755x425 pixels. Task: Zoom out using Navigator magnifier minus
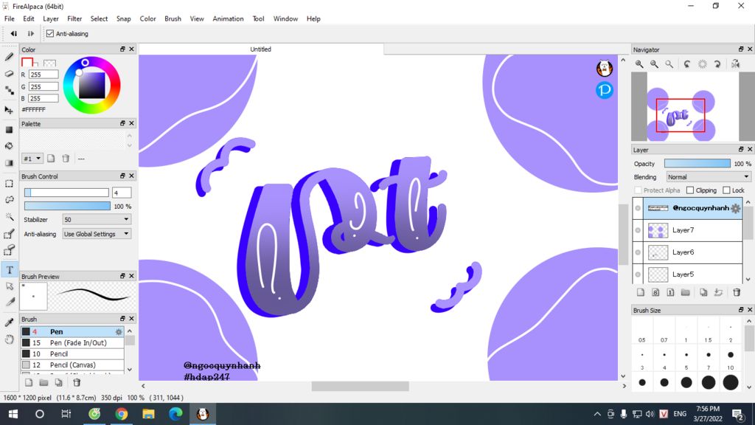tap(655, 64)
